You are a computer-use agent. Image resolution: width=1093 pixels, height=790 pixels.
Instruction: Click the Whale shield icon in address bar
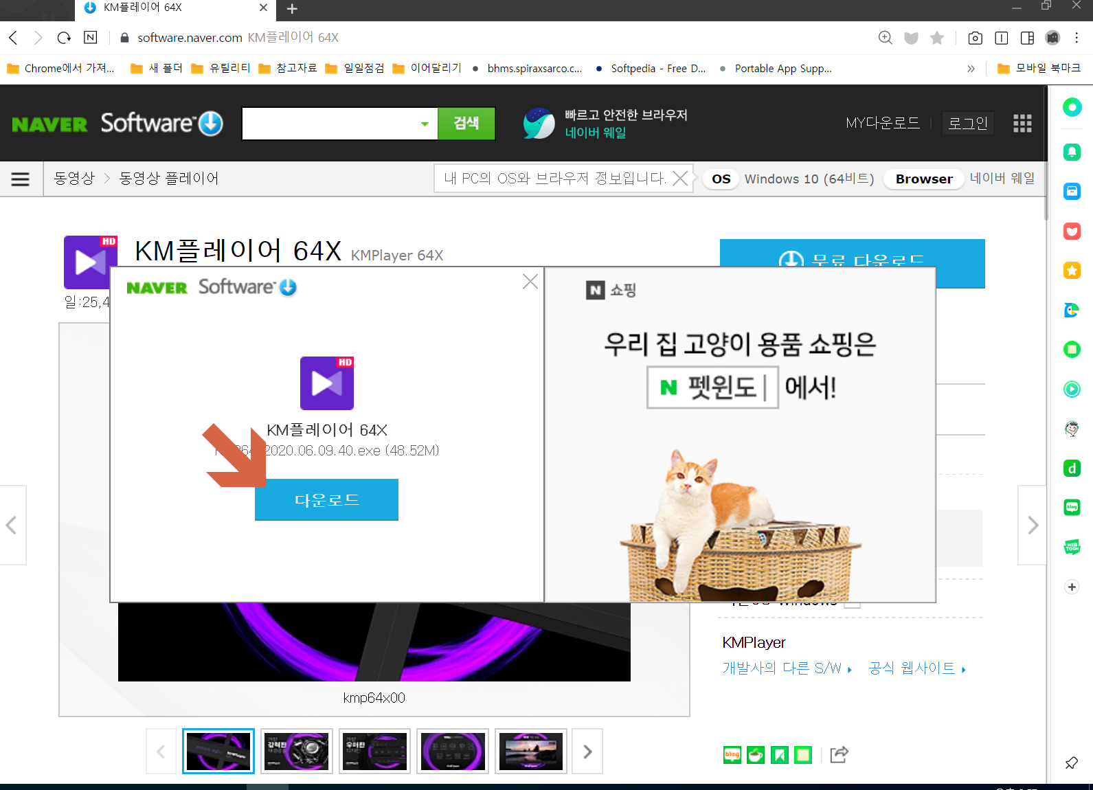911,38
